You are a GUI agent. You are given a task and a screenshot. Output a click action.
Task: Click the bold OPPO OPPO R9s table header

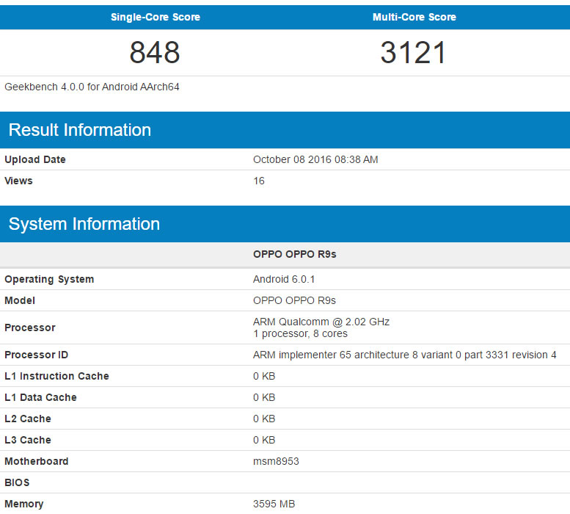point(295,255)
